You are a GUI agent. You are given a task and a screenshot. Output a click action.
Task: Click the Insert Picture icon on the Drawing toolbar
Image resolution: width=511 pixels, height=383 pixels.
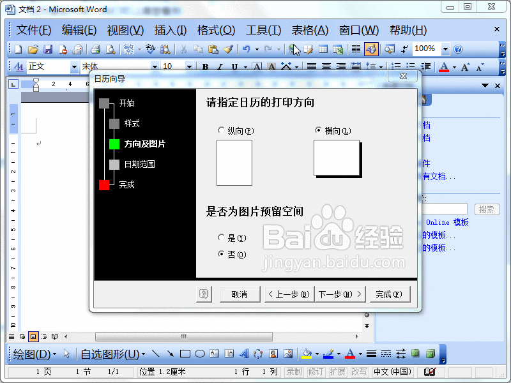(288, 354)
